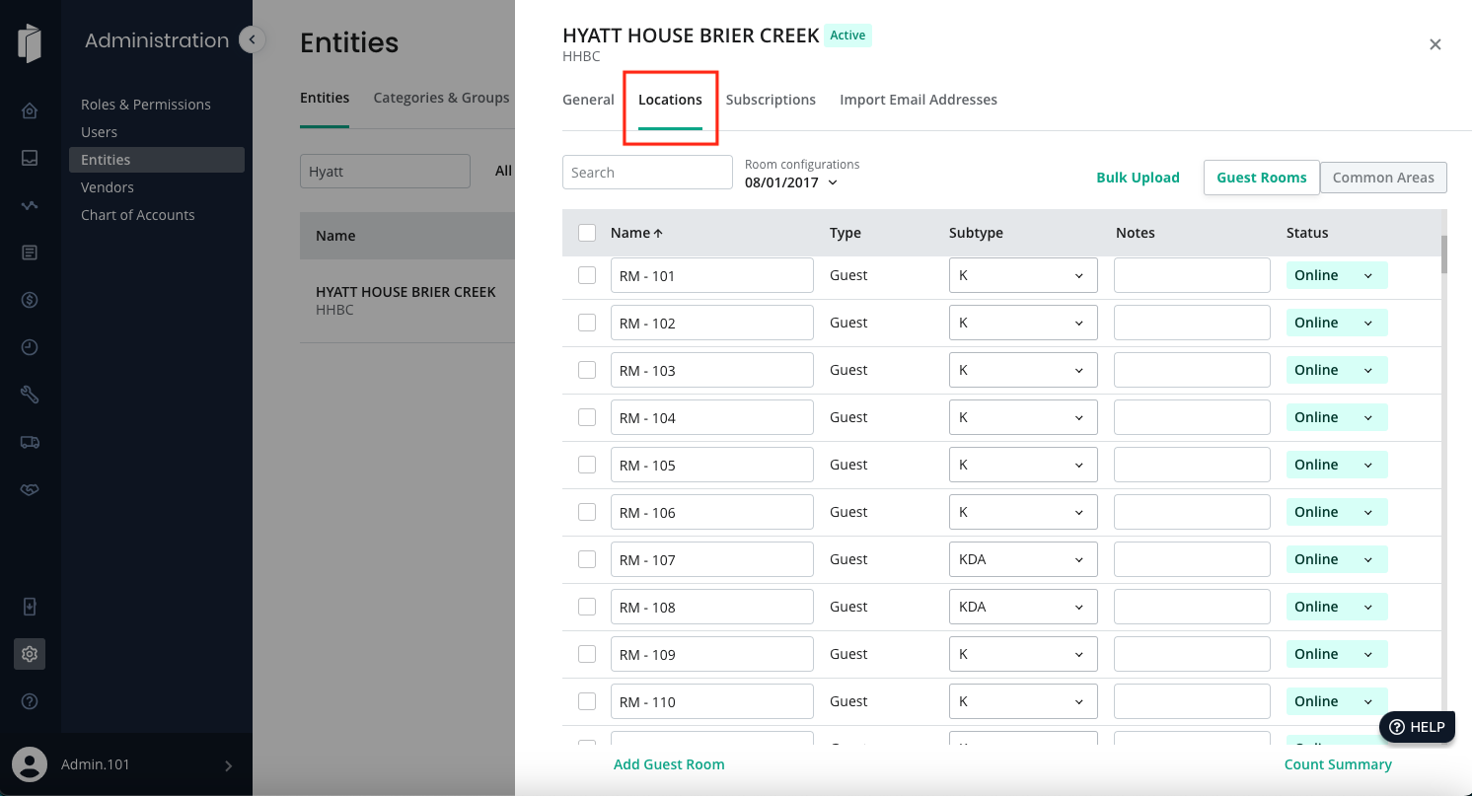Screen dimensions: 1472x796
Task: Open status dropdown for RM - 103
Action: pyautogui.click(x=1337, y=370)
